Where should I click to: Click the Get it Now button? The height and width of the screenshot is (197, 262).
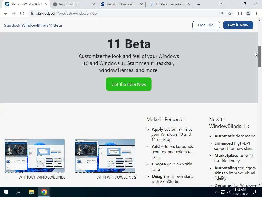point(238,25)
